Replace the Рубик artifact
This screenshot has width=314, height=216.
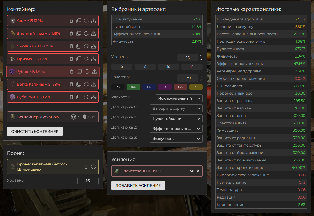[87, 72]
